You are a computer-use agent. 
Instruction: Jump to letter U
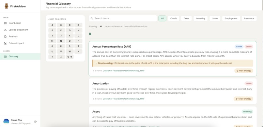pos(52,51)
